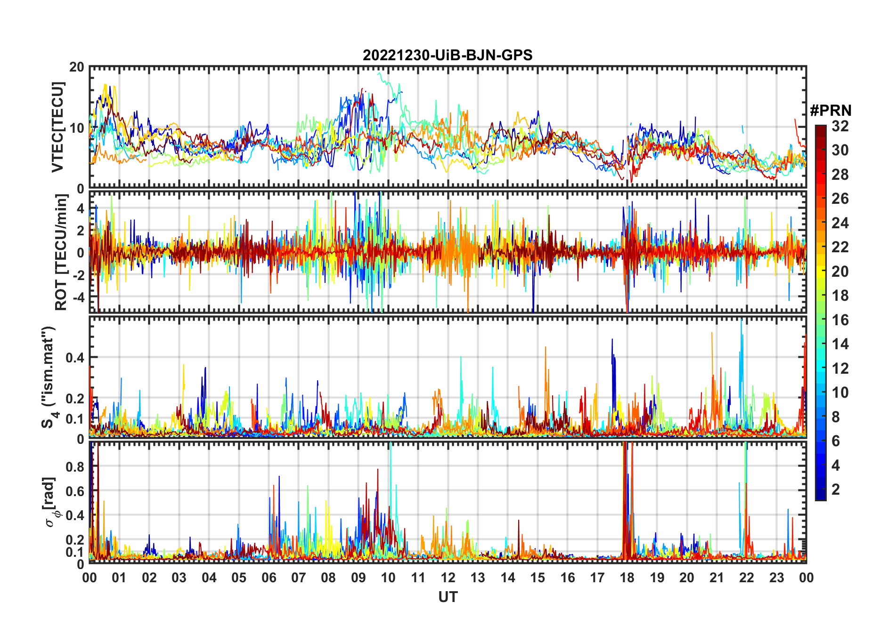Click colorbar tick label 24

840,223
